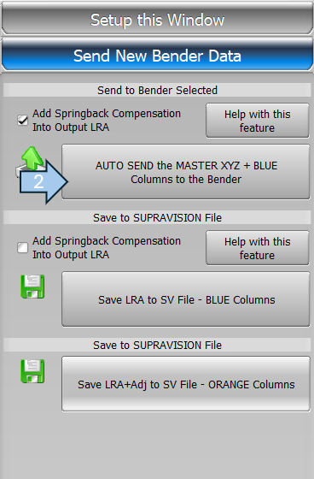Save LRA+Adj to SV File - ORANGE Columns
Viewport: 314px width, 479px height.
point(186,384)
